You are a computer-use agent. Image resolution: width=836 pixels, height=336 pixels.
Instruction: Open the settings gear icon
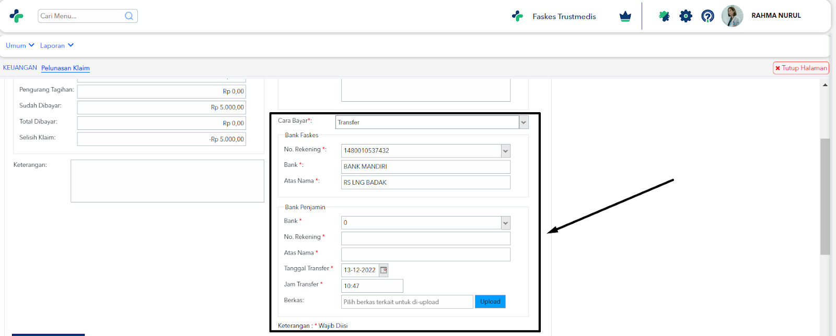(686, 16)
